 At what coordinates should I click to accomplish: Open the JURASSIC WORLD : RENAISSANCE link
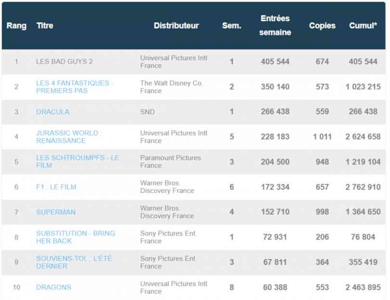tap(69, 137)
